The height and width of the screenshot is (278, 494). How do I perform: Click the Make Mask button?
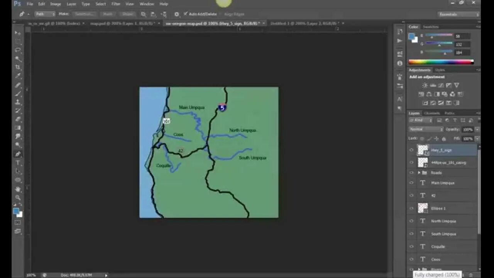pos(108,14)
